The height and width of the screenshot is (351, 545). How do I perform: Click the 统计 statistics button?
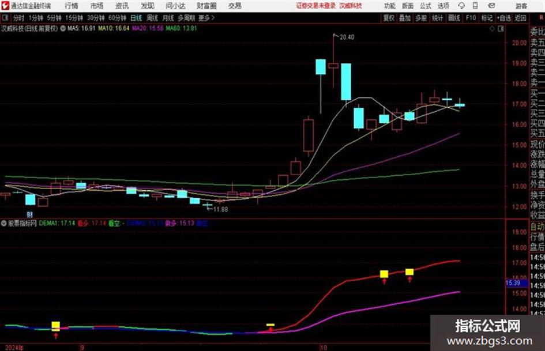click(437, 18)
